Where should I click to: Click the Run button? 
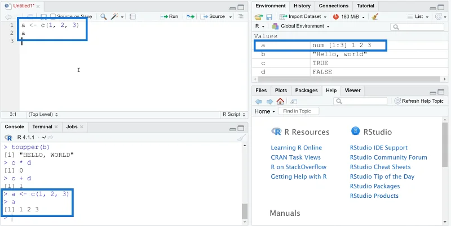(x=170, y=17)
